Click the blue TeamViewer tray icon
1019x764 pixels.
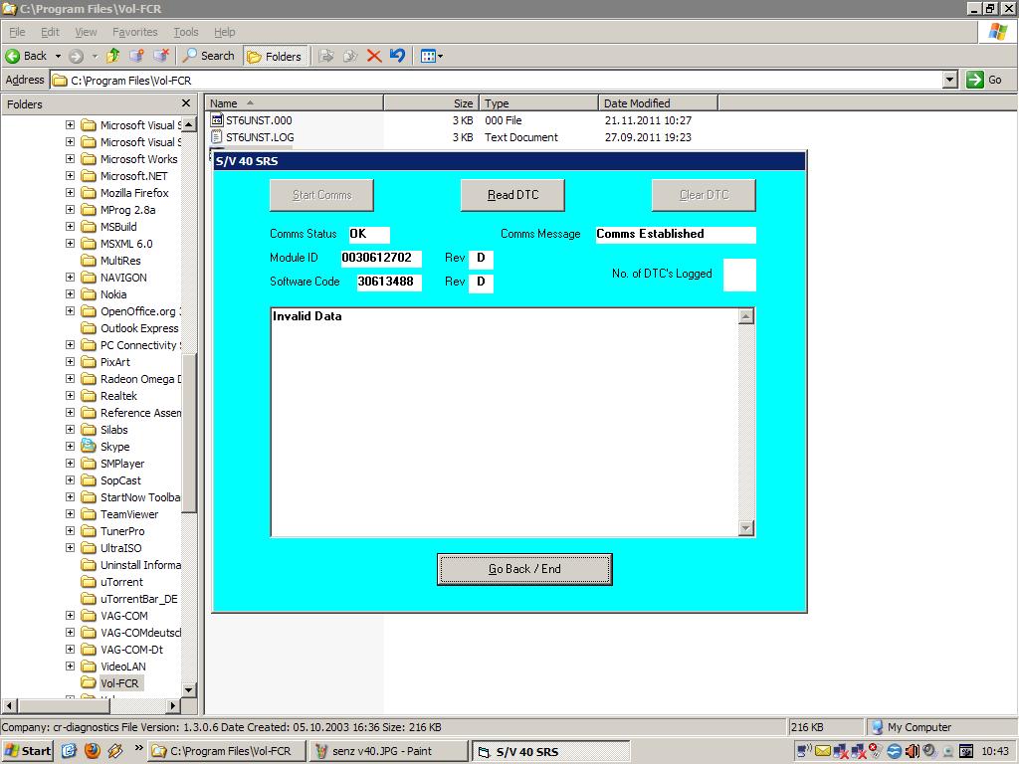click(895, 751)
